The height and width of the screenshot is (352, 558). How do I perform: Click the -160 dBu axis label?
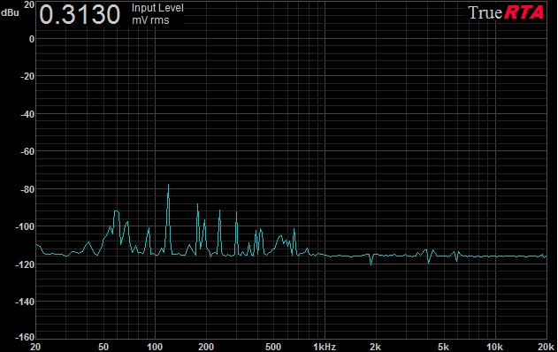click(25, 337)
